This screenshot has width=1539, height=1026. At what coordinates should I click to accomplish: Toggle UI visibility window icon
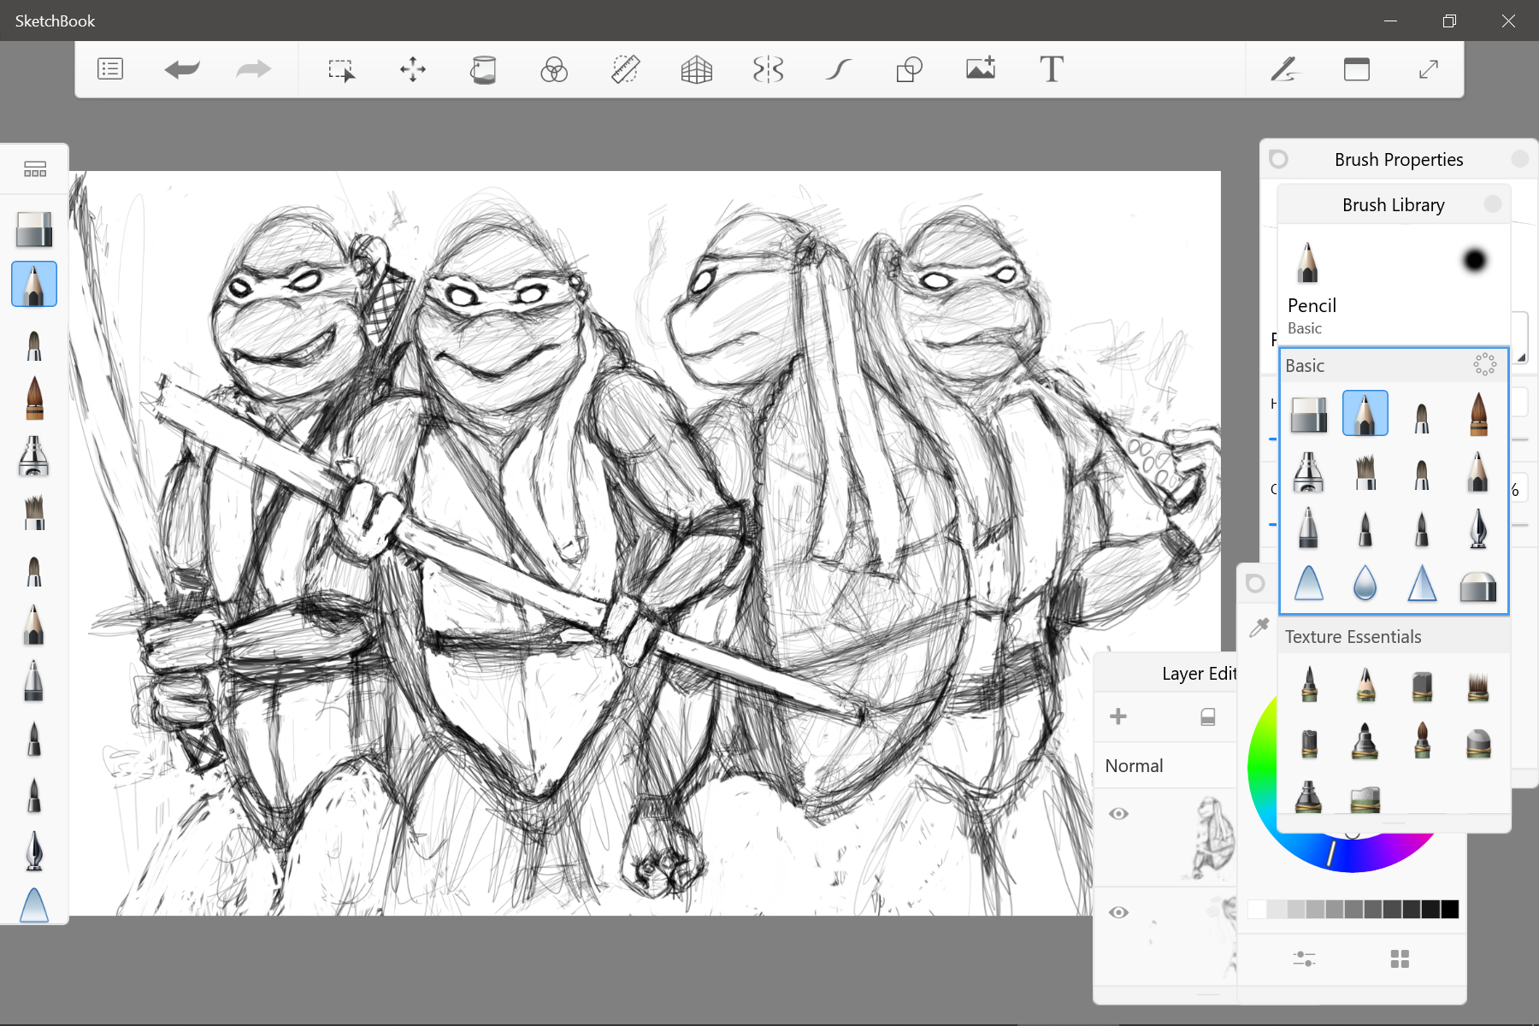coord(1357,69)
